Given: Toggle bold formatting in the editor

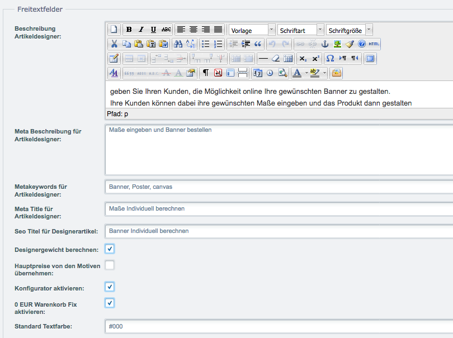Looking at the screenshot, I should point(129,30).
